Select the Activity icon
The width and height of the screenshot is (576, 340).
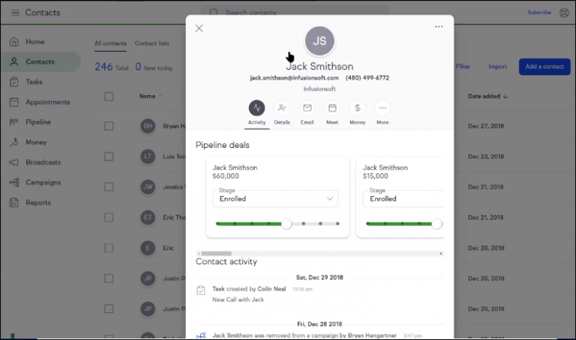(x=256, y=108)
